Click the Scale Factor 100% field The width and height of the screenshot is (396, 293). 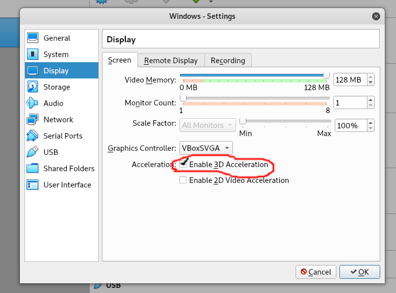click(351, 125)
